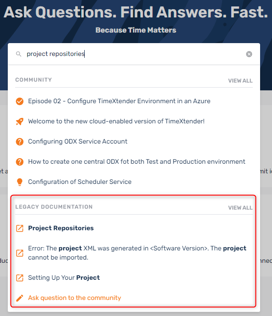Click the search magnifier icon

[x=18, y=54]
